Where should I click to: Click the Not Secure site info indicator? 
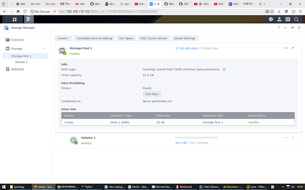pos(41,11)
